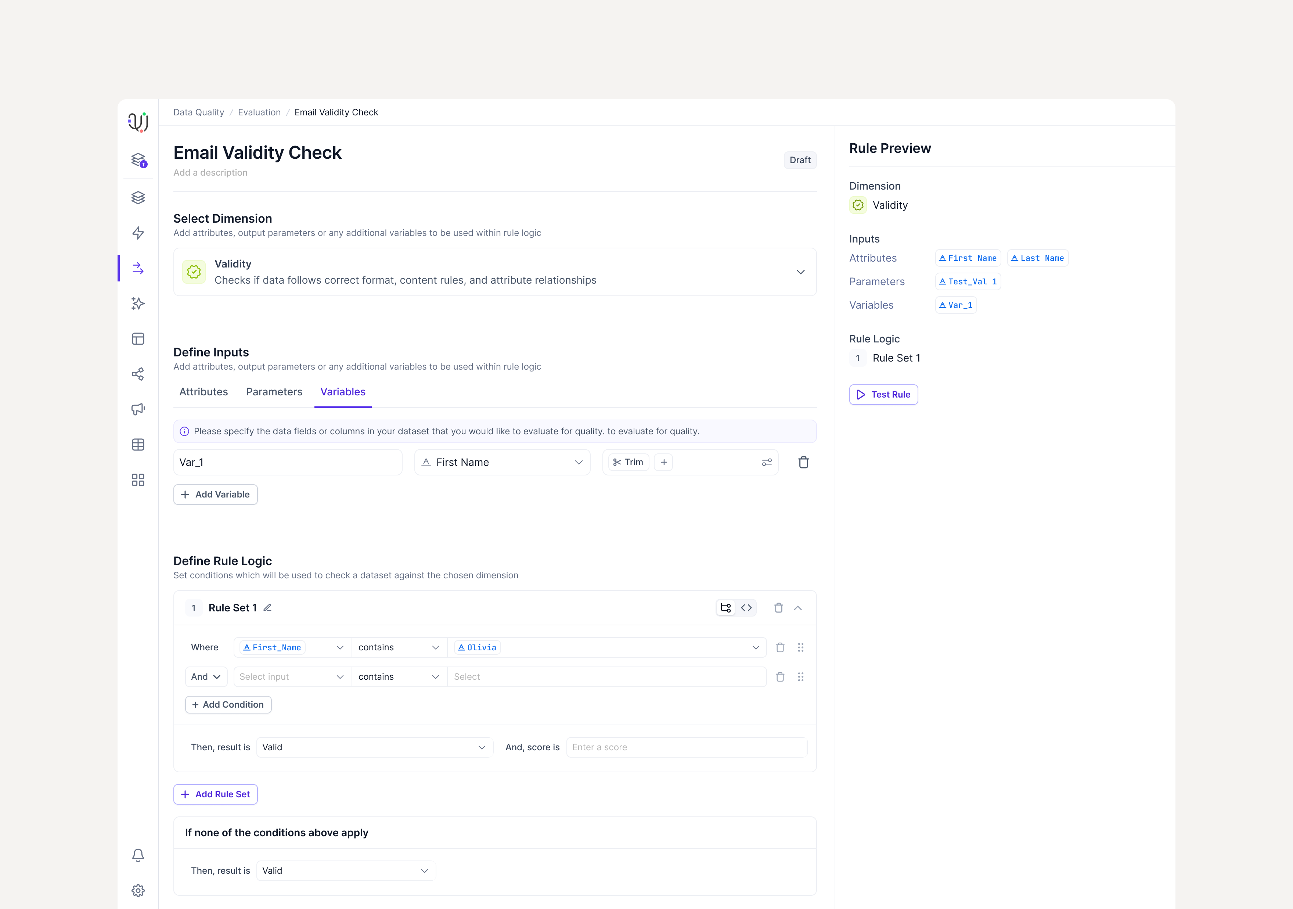Expand the Validity dimension dropdown
Screen dimensions: 1293x909
tap(495, 272)
